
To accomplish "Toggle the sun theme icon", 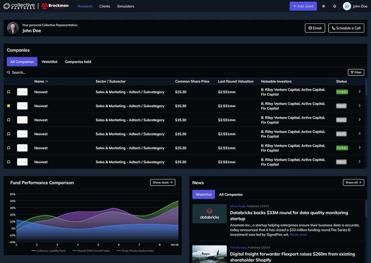I will 323,6.
